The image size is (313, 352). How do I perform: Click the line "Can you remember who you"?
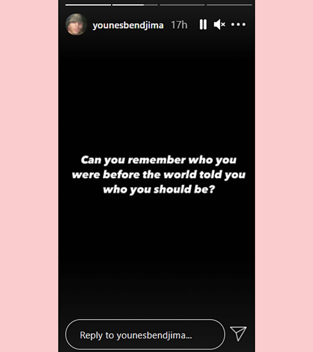pyautogui.click(x=159, y=160)
